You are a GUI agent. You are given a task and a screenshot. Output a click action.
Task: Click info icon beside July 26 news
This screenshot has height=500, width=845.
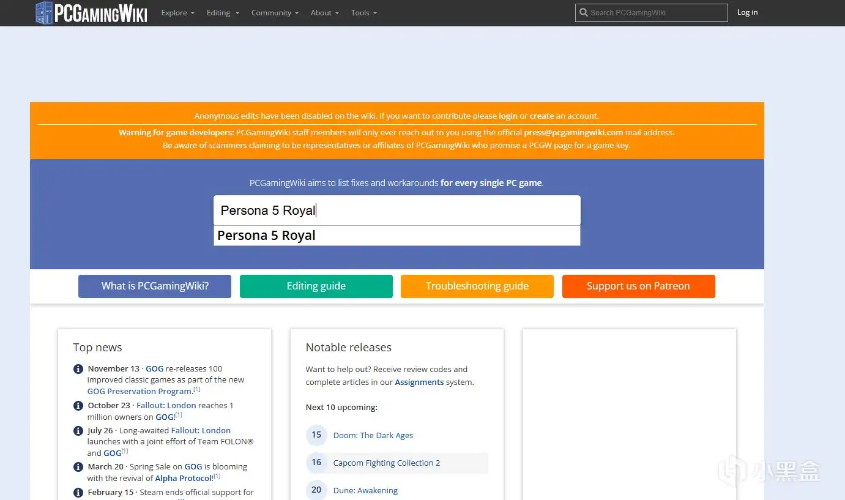click(78, 431)
